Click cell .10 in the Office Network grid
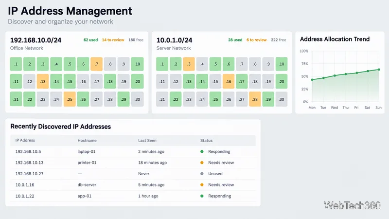This screenshot has width=389, height=219. coord(137,64)
